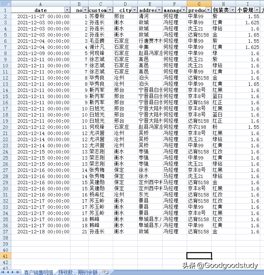Click no cell with value 16
This screenshot has width=264, height=275.
pyautogui.click(x=79, y=195)
